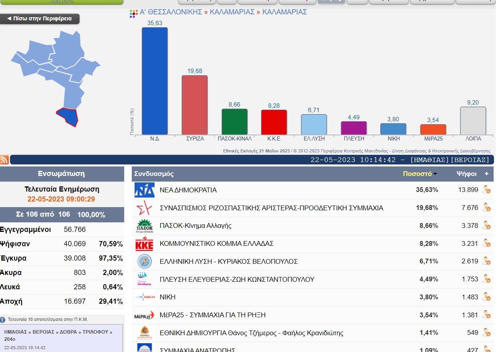Click the colored dots icon before breadcrumb
Viewport: 496px width, 352px height.
134,14
